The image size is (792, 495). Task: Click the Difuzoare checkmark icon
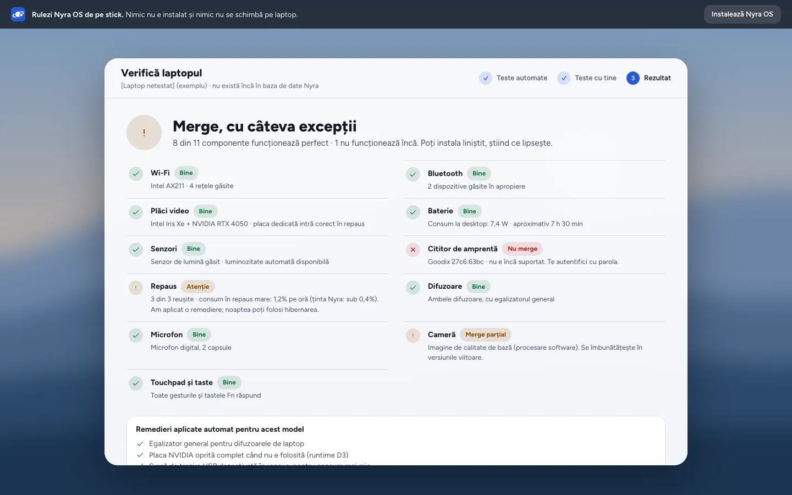(413, 287)
